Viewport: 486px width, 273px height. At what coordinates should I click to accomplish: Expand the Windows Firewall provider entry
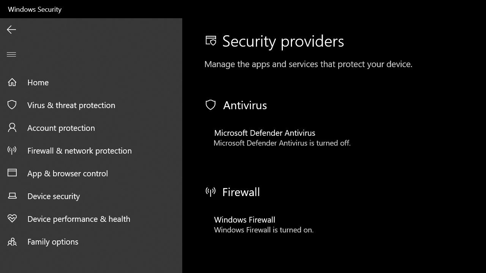click(x=245, y=220)
